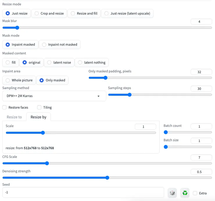This screenshot has height=201, width=215.
Task: Enable the Tiling checkbox
Action: (39, 107)
